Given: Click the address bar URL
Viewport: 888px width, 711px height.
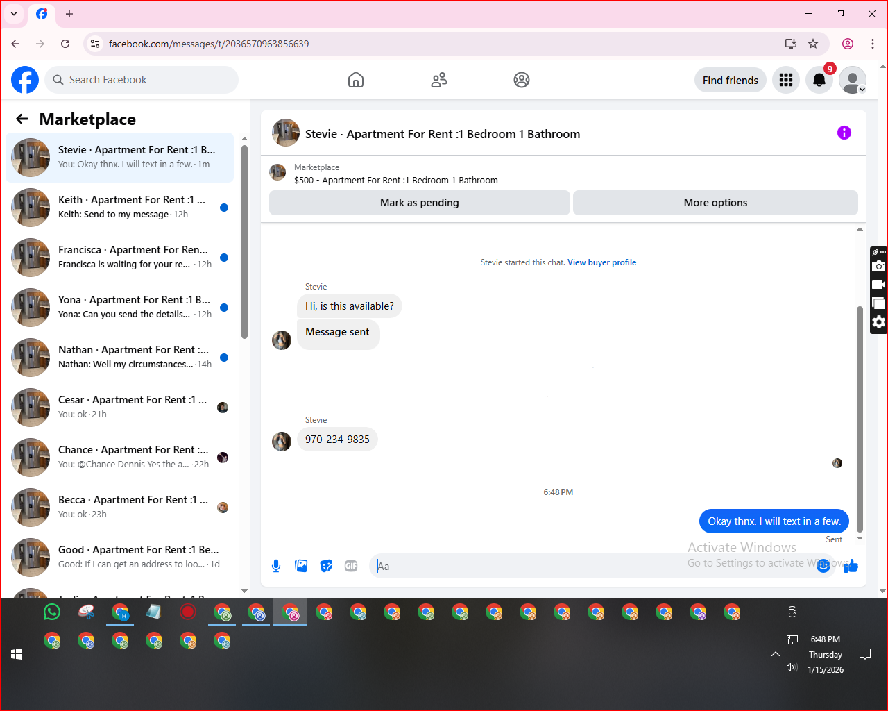Looking at the screenshot, I should [209, 44].
